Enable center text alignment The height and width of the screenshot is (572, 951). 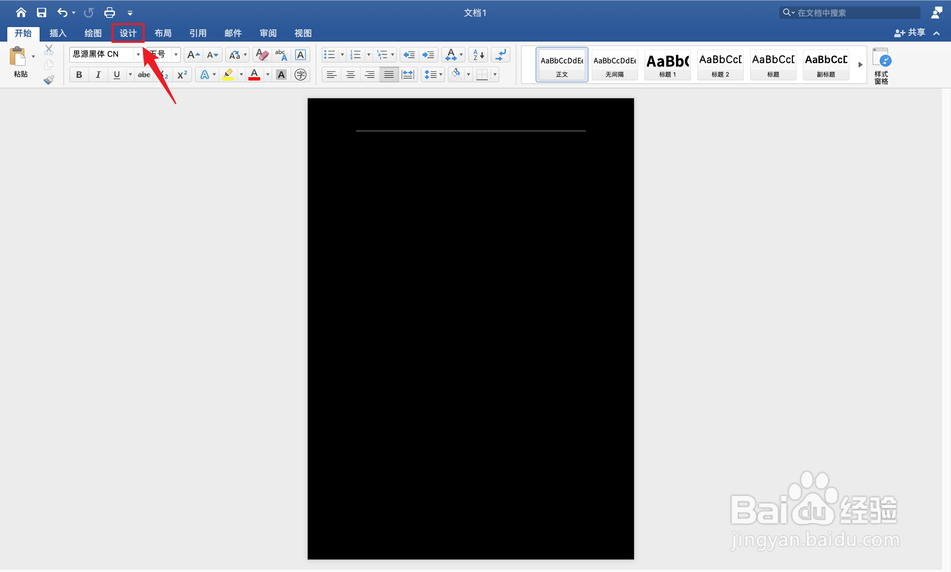(350, 75)
